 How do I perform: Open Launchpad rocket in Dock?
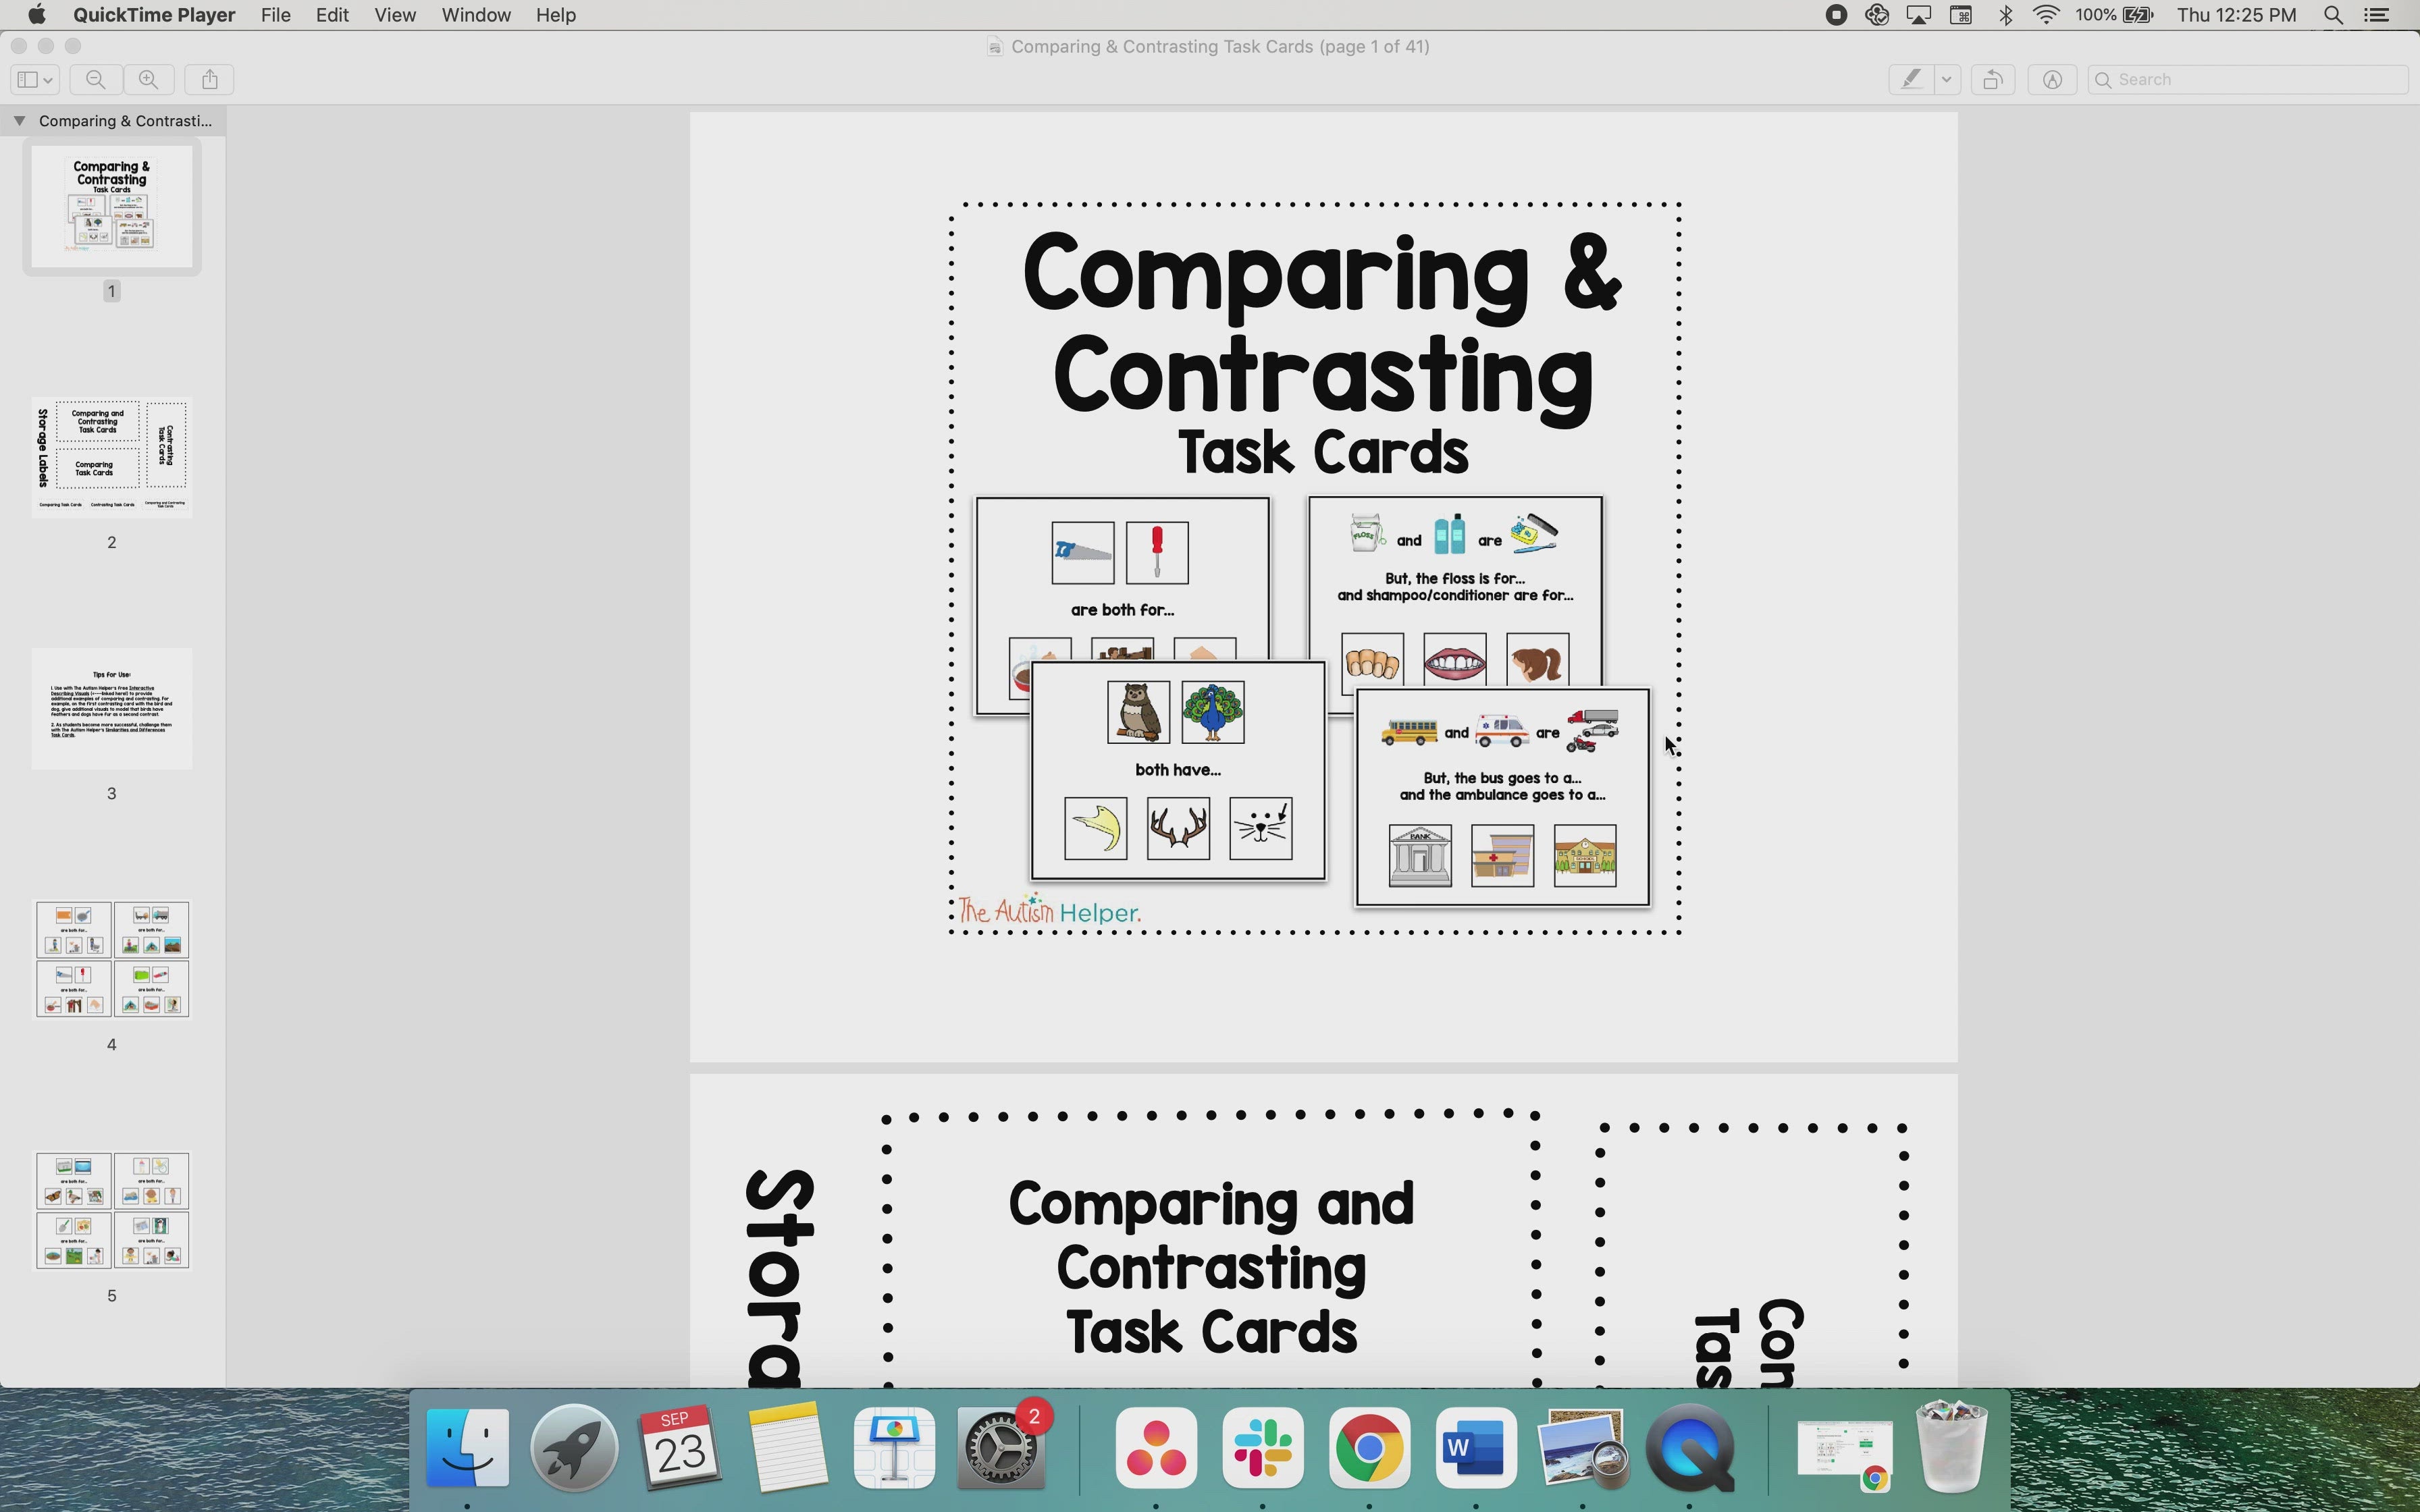(573, 1448)
